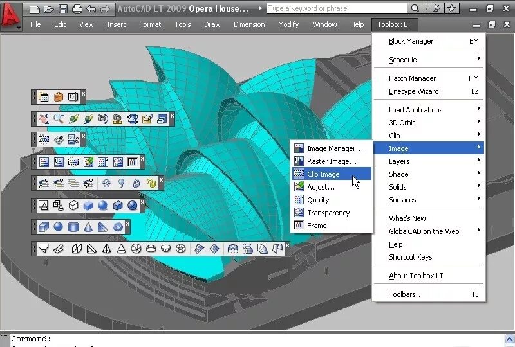This screenshot has height=347, width=515.
Task: Activate Continuous Orbit planet with arrow icon
Action: (x=88, y=119)
